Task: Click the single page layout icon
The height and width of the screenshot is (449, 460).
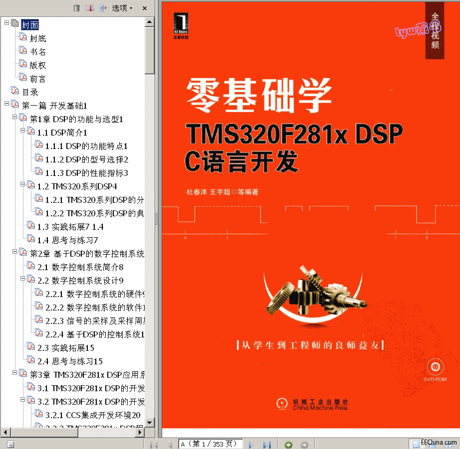Action: (x=416, y=445)
